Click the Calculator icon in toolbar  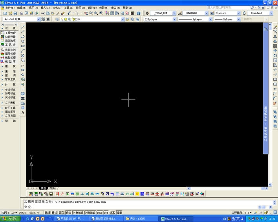click(132, 13)
